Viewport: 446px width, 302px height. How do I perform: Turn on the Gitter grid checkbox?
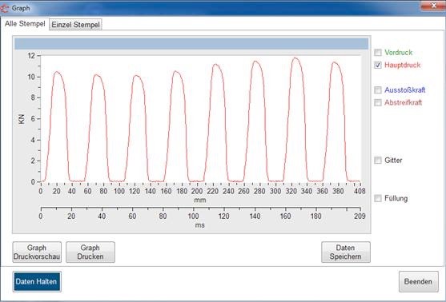(x=378, y=160)
